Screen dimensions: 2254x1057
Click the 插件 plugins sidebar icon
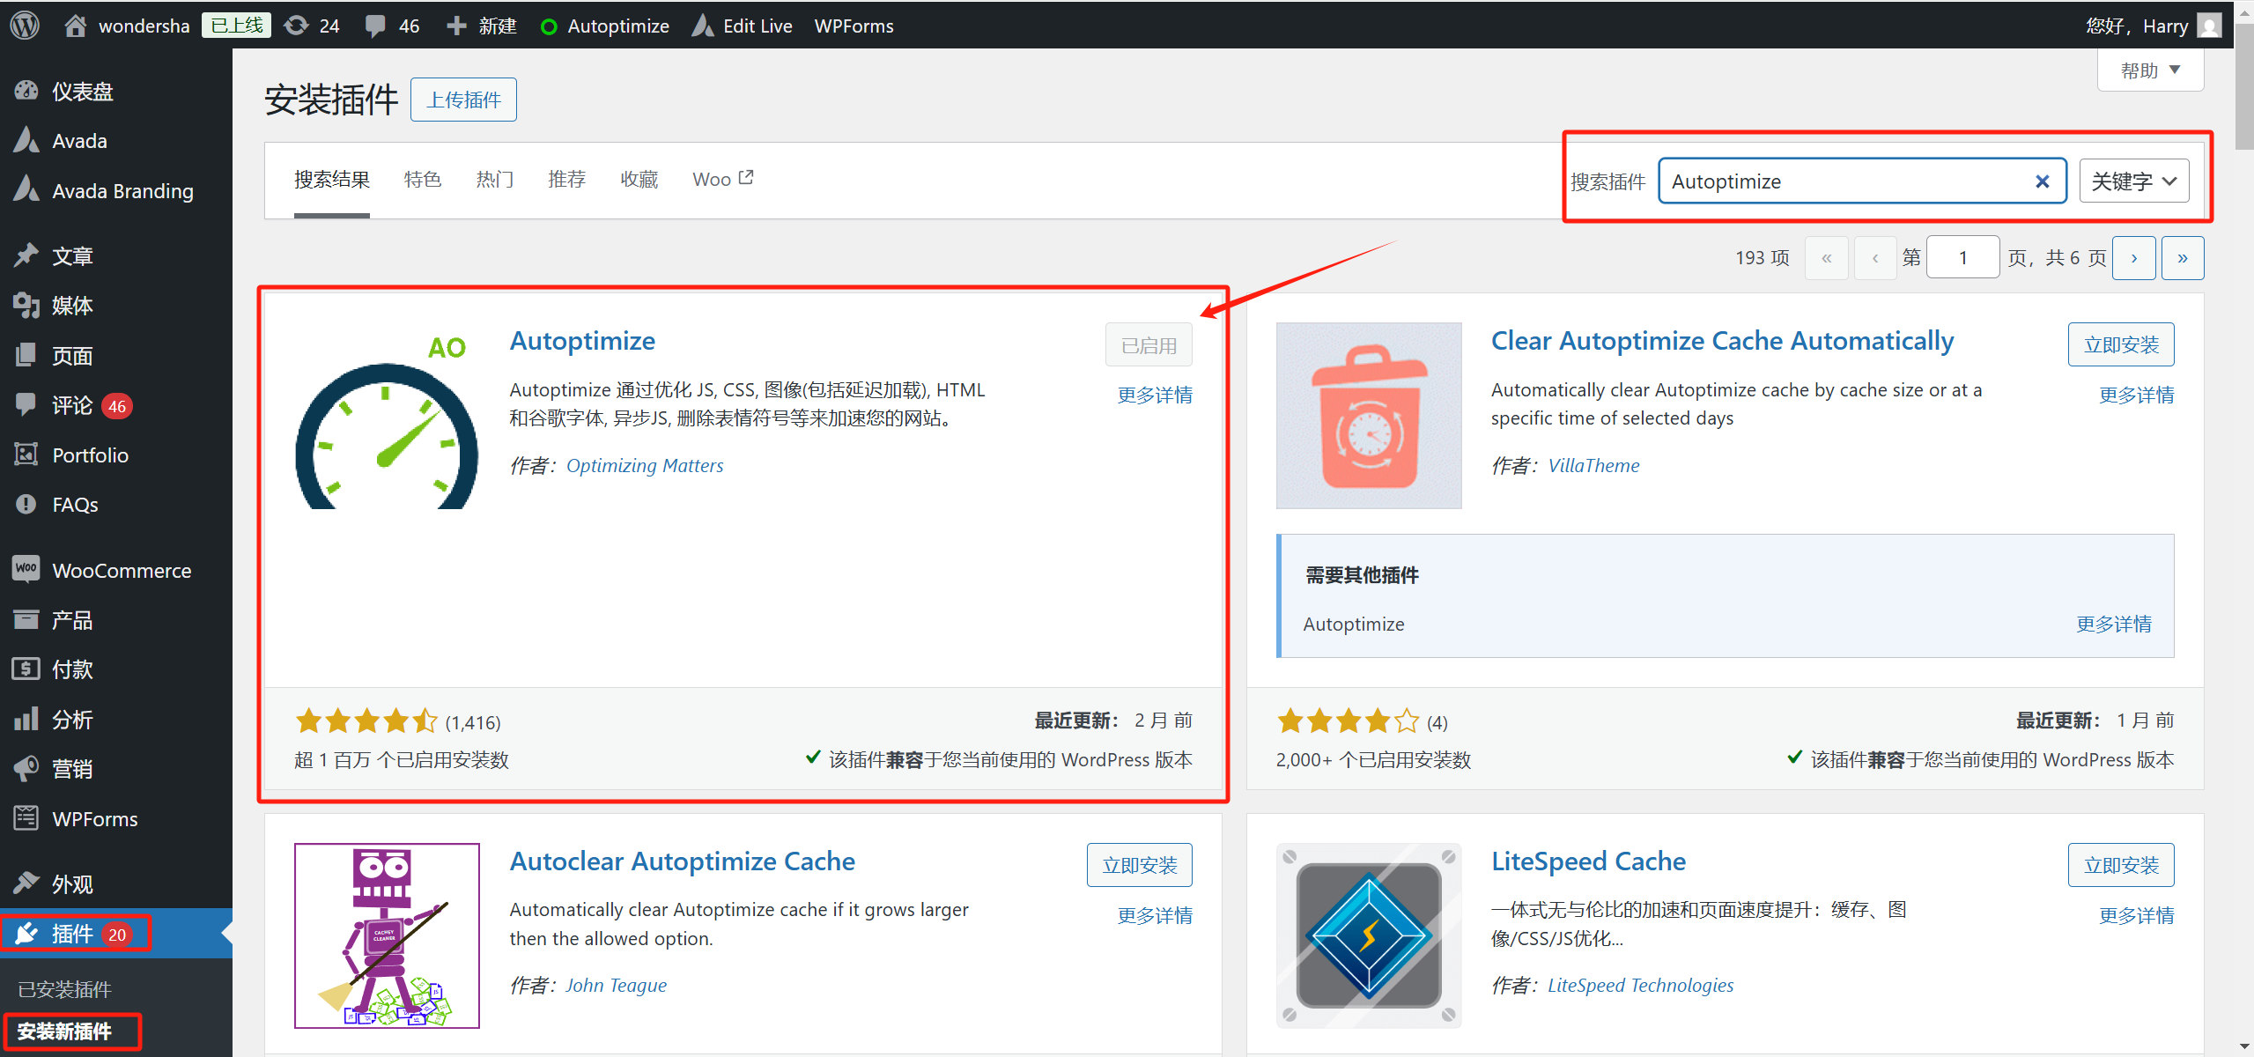click(x=26, y=933)
